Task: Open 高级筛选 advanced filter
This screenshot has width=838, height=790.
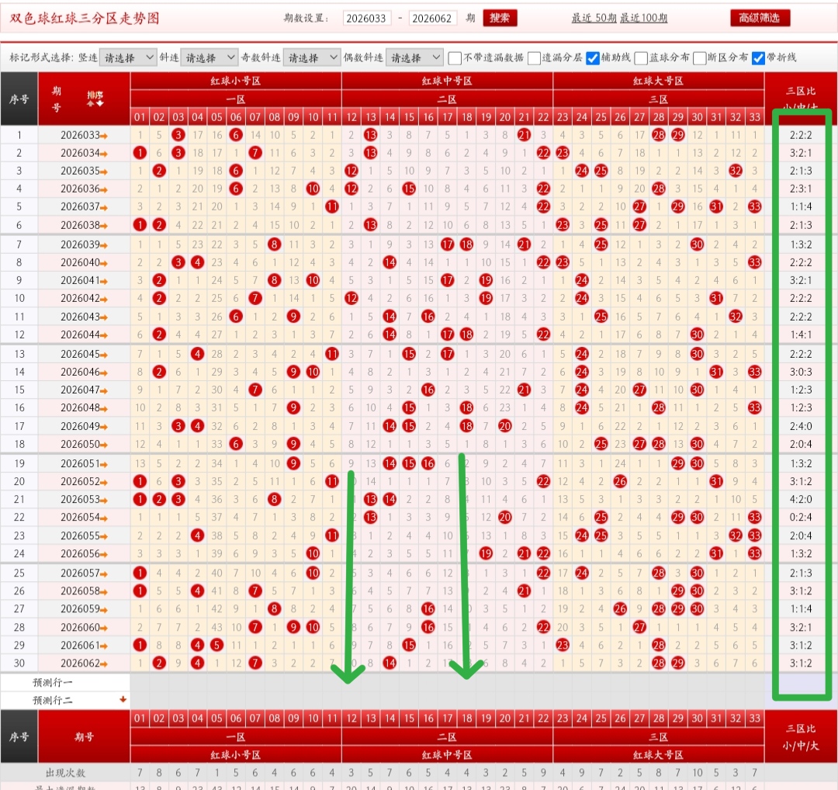Action: [760, 18]
